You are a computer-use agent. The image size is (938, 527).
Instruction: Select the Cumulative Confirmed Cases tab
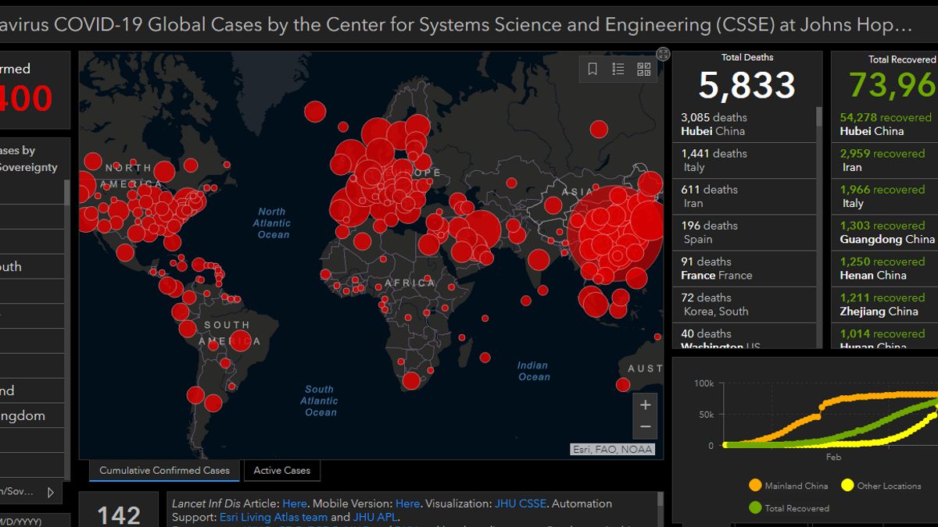(164, 471)
